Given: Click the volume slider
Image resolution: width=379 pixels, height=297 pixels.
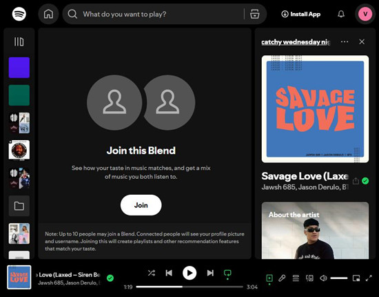Looking at the screenshot, I should [x=339, y=278].
